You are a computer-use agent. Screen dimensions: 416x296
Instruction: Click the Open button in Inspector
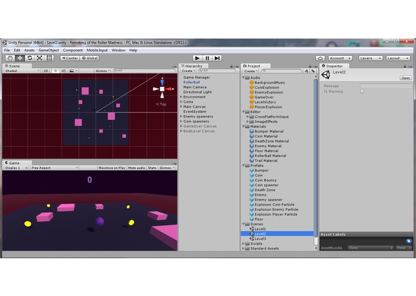tap(406, 78)
